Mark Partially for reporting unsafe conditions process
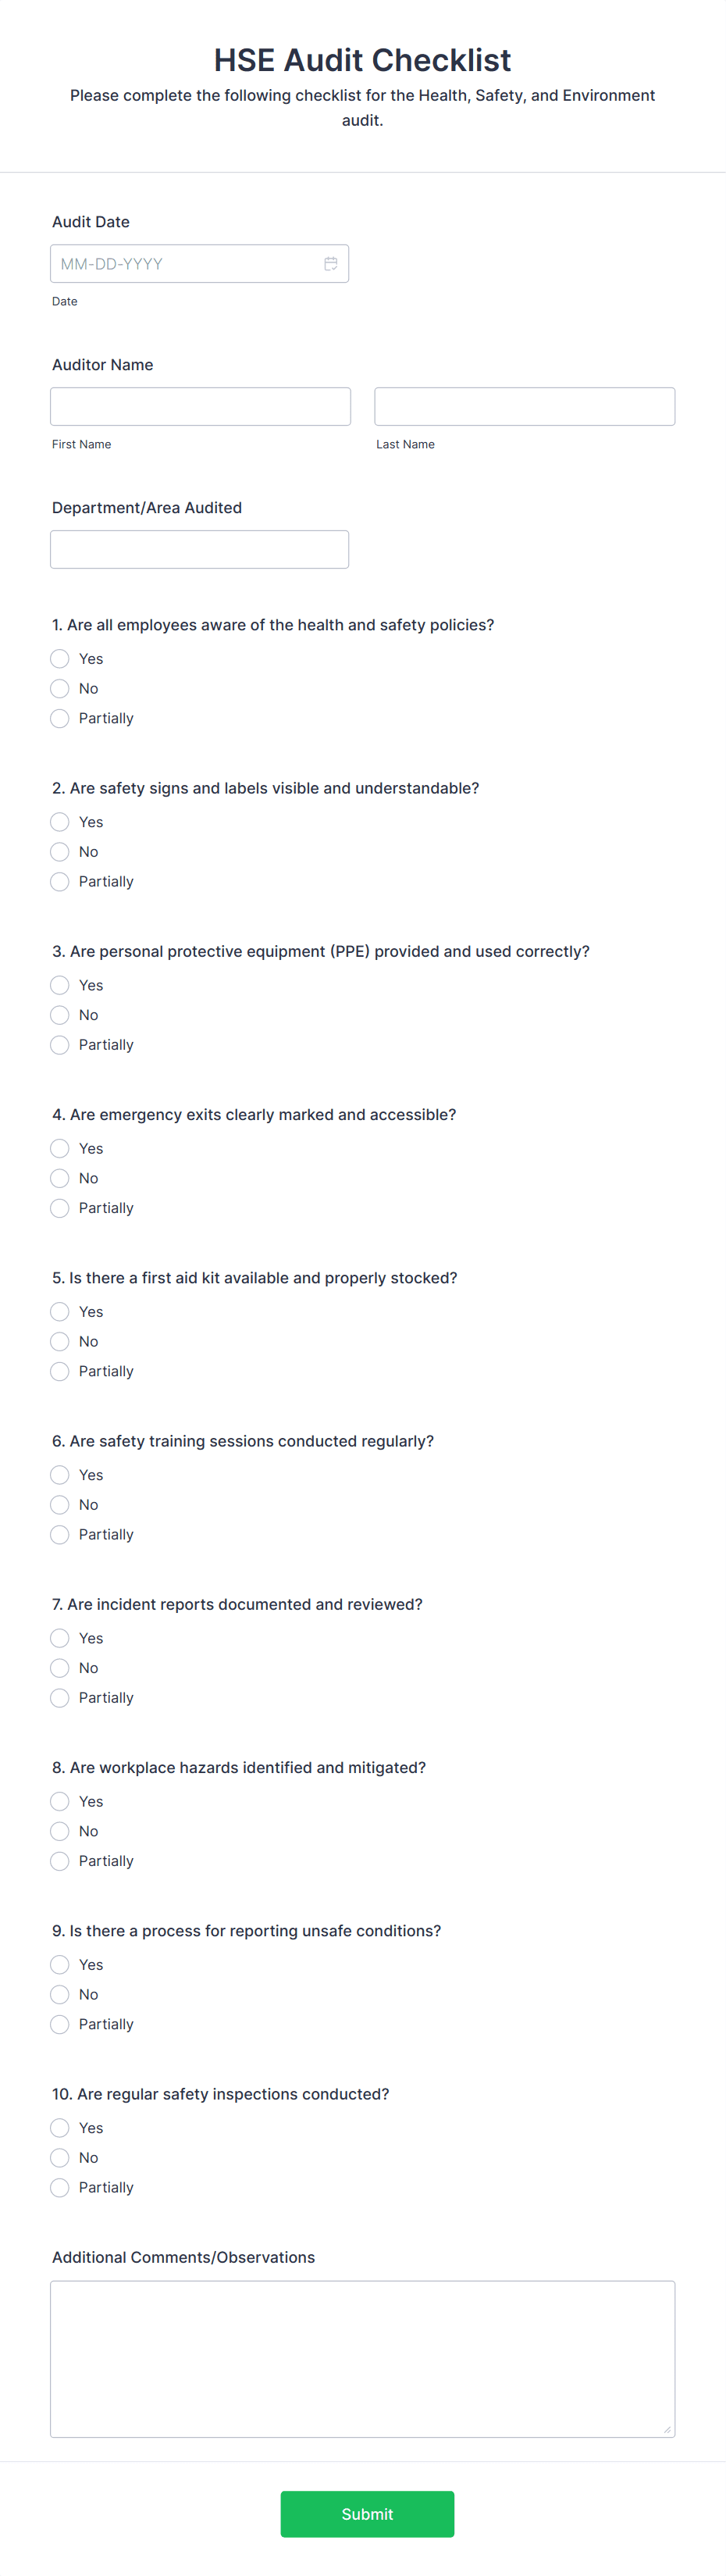726x2576 pixels. tap(59, 2024)
